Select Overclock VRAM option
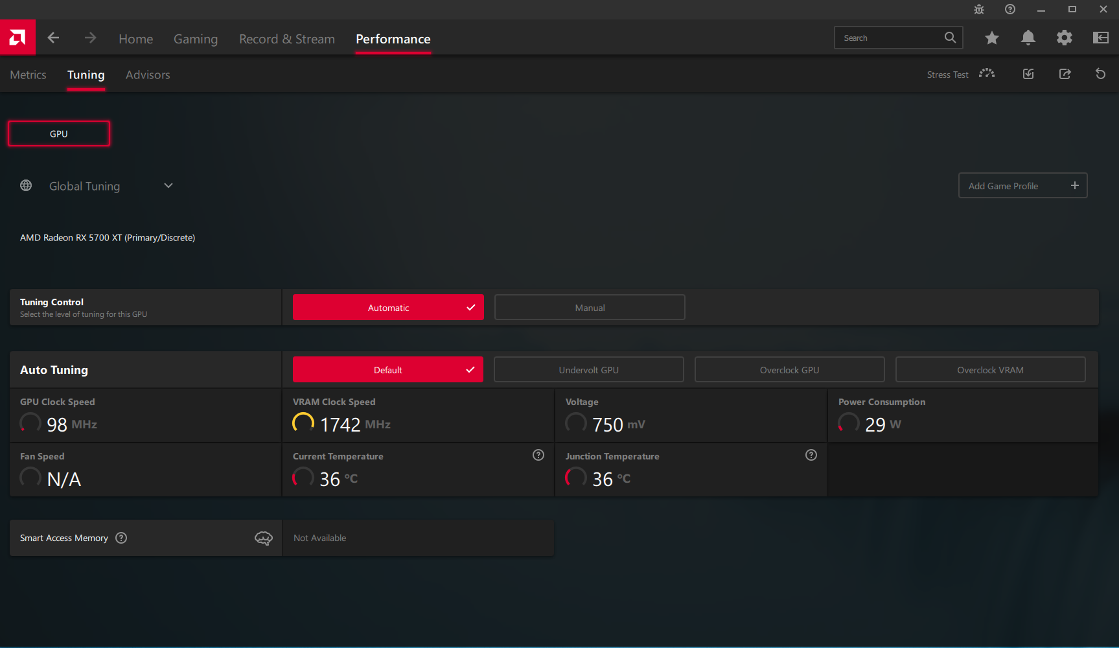 coord(991,369)
